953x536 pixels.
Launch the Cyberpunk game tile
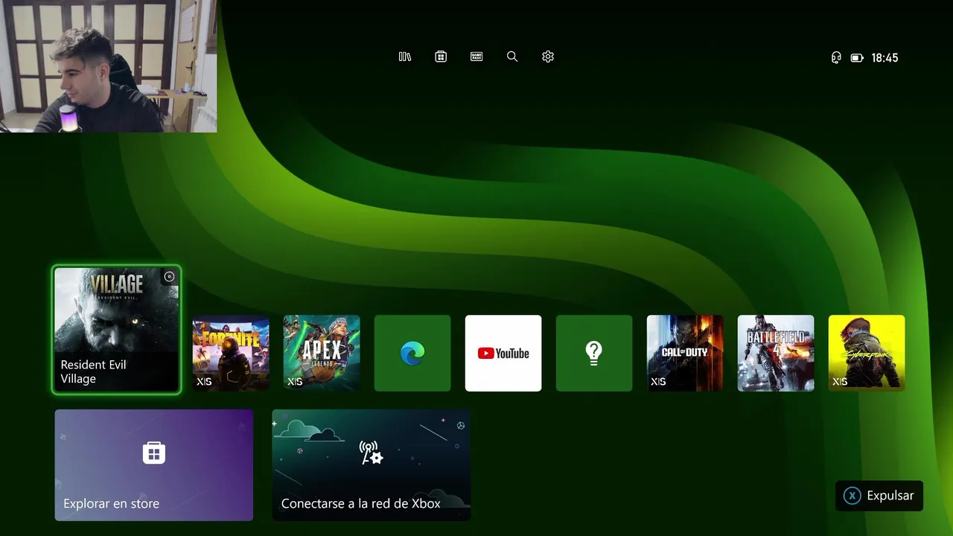pos(867,353)
